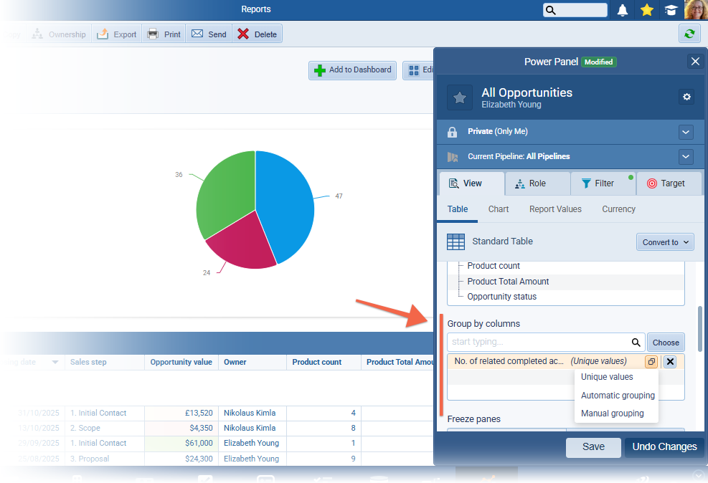This screenshot has height=483, width=708.
Task: Open Power Panel settings gear
Action: (686, 97)
